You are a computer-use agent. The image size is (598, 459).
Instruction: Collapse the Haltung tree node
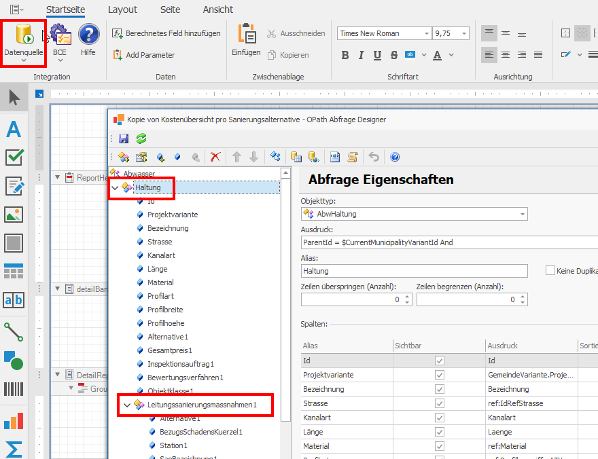(115, 187)
